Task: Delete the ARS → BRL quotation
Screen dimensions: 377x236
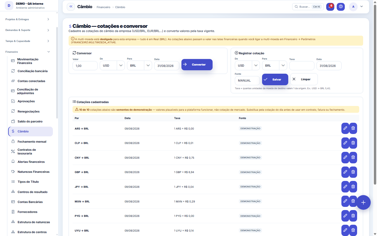Action: point(353,128)
